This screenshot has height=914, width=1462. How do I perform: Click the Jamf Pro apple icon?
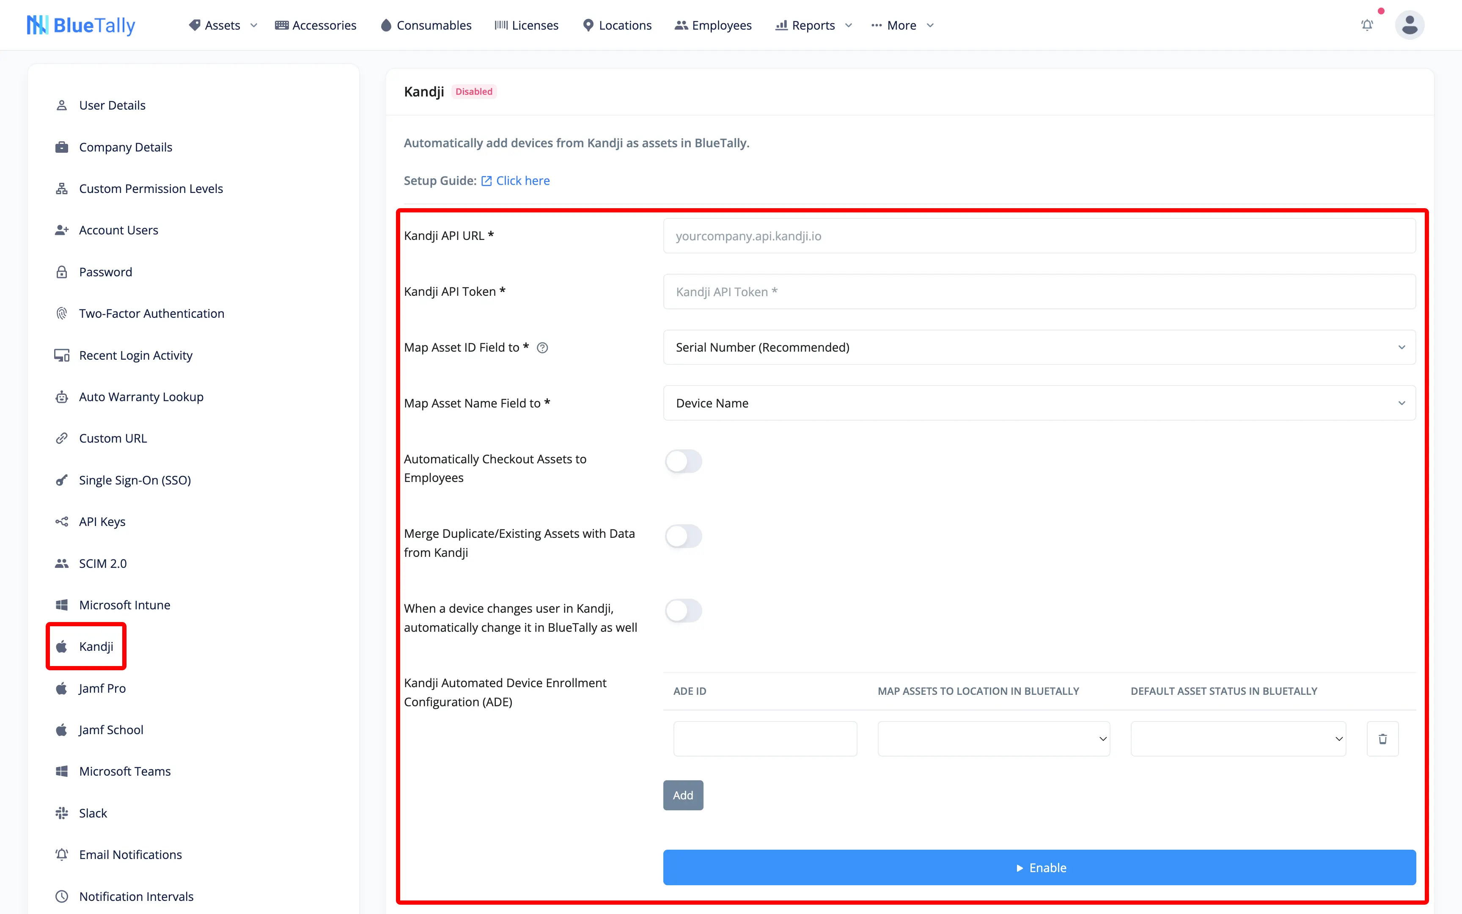62,688
